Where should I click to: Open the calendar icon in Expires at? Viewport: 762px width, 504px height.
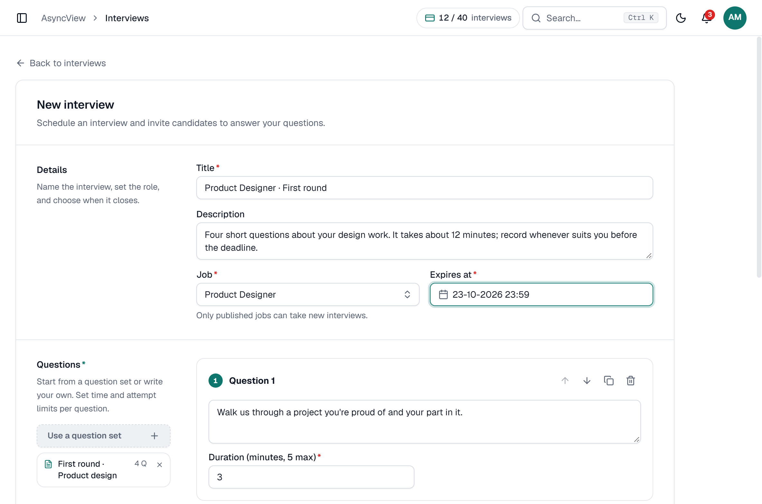click(x=443, y=294)
